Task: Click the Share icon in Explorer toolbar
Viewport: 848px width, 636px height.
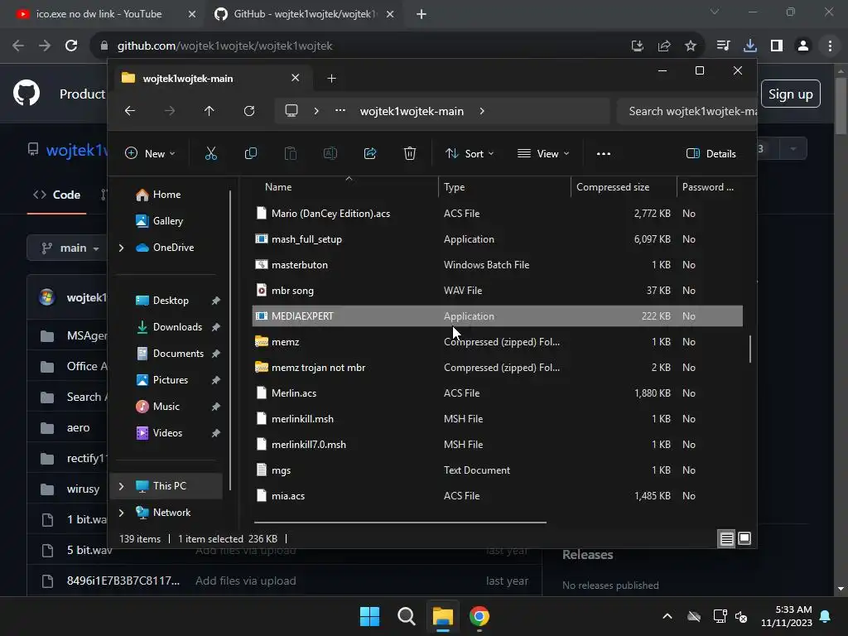Action: 370,153
